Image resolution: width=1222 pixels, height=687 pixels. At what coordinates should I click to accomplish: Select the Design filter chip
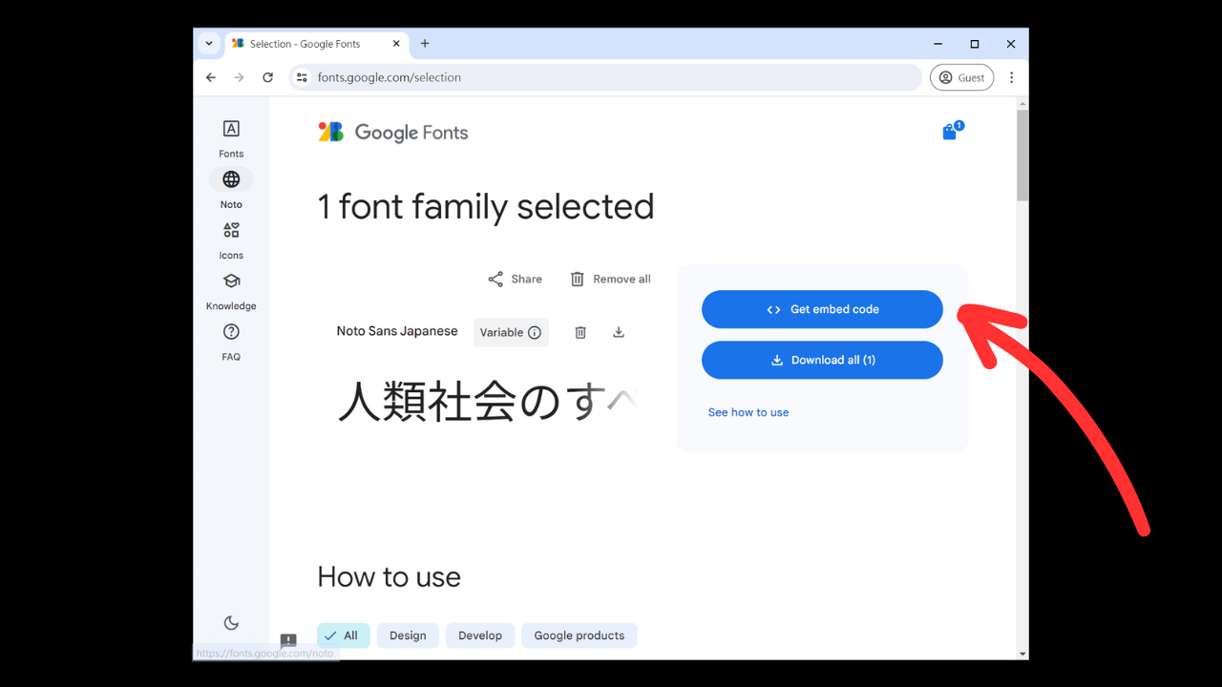click(408, 635)
